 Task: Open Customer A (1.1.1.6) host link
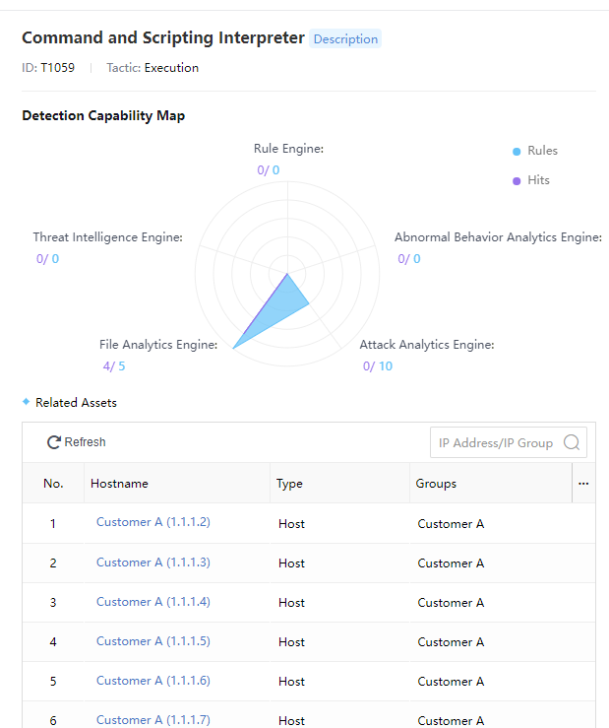[152, 680]
